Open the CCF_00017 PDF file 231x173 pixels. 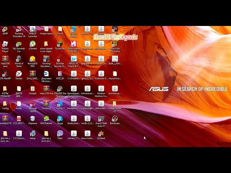tap(19, 120)
